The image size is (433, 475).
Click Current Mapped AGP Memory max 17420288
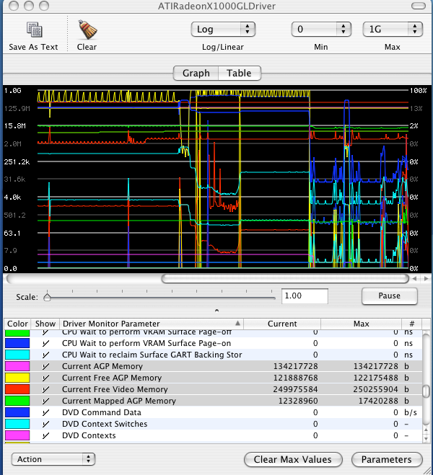(378, 401)
